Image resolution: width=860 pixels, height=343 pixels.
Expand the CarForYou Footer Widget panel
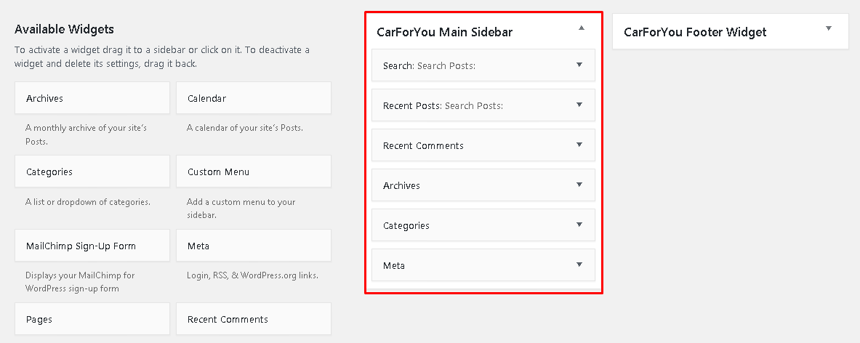point(829,28)
